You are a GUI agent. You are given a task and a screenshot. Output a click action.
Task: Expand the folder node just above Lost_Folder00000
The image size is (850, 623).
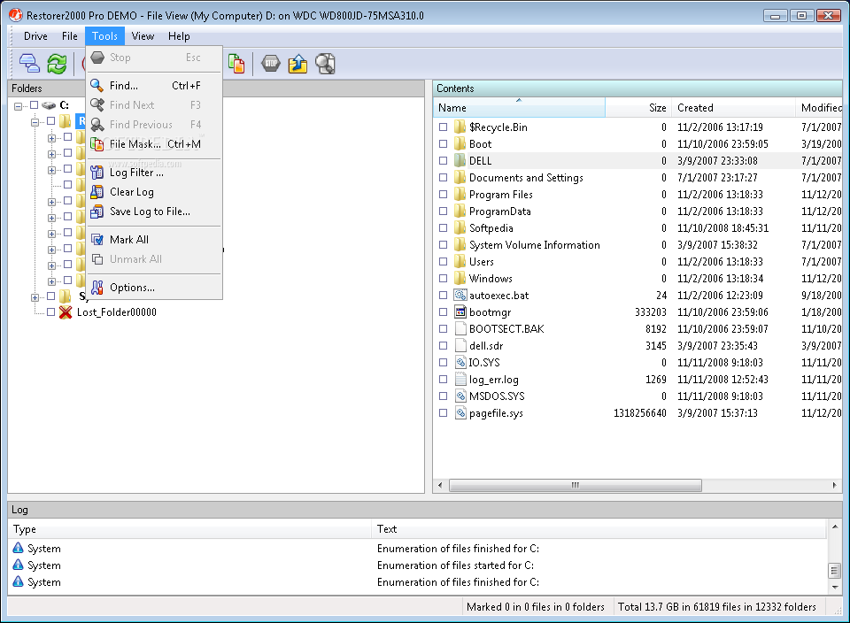click(x=35, y=297)
